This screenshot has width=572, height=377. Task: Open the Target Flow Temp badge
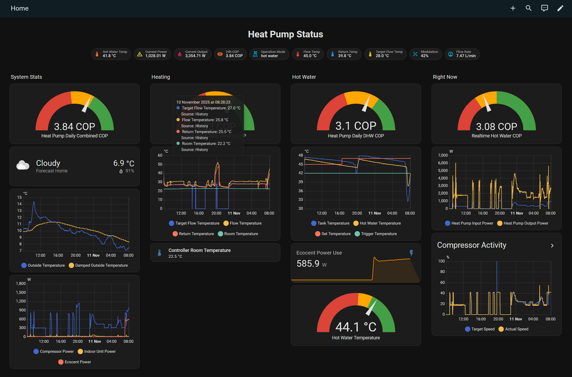[385, 54]
